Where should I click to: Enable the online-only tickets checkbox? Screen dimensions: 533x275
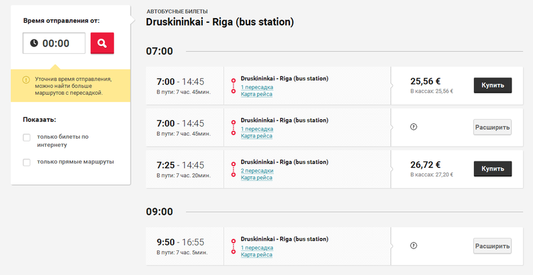27,137
